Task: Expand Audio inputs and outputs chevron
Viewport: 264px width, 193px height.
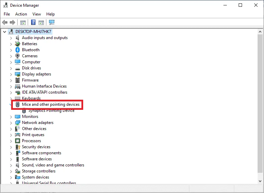Action: (11, 38)
